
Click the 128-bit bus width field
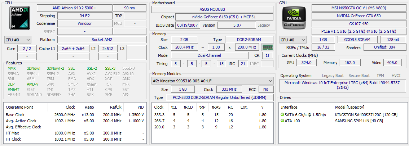[393, 40]
